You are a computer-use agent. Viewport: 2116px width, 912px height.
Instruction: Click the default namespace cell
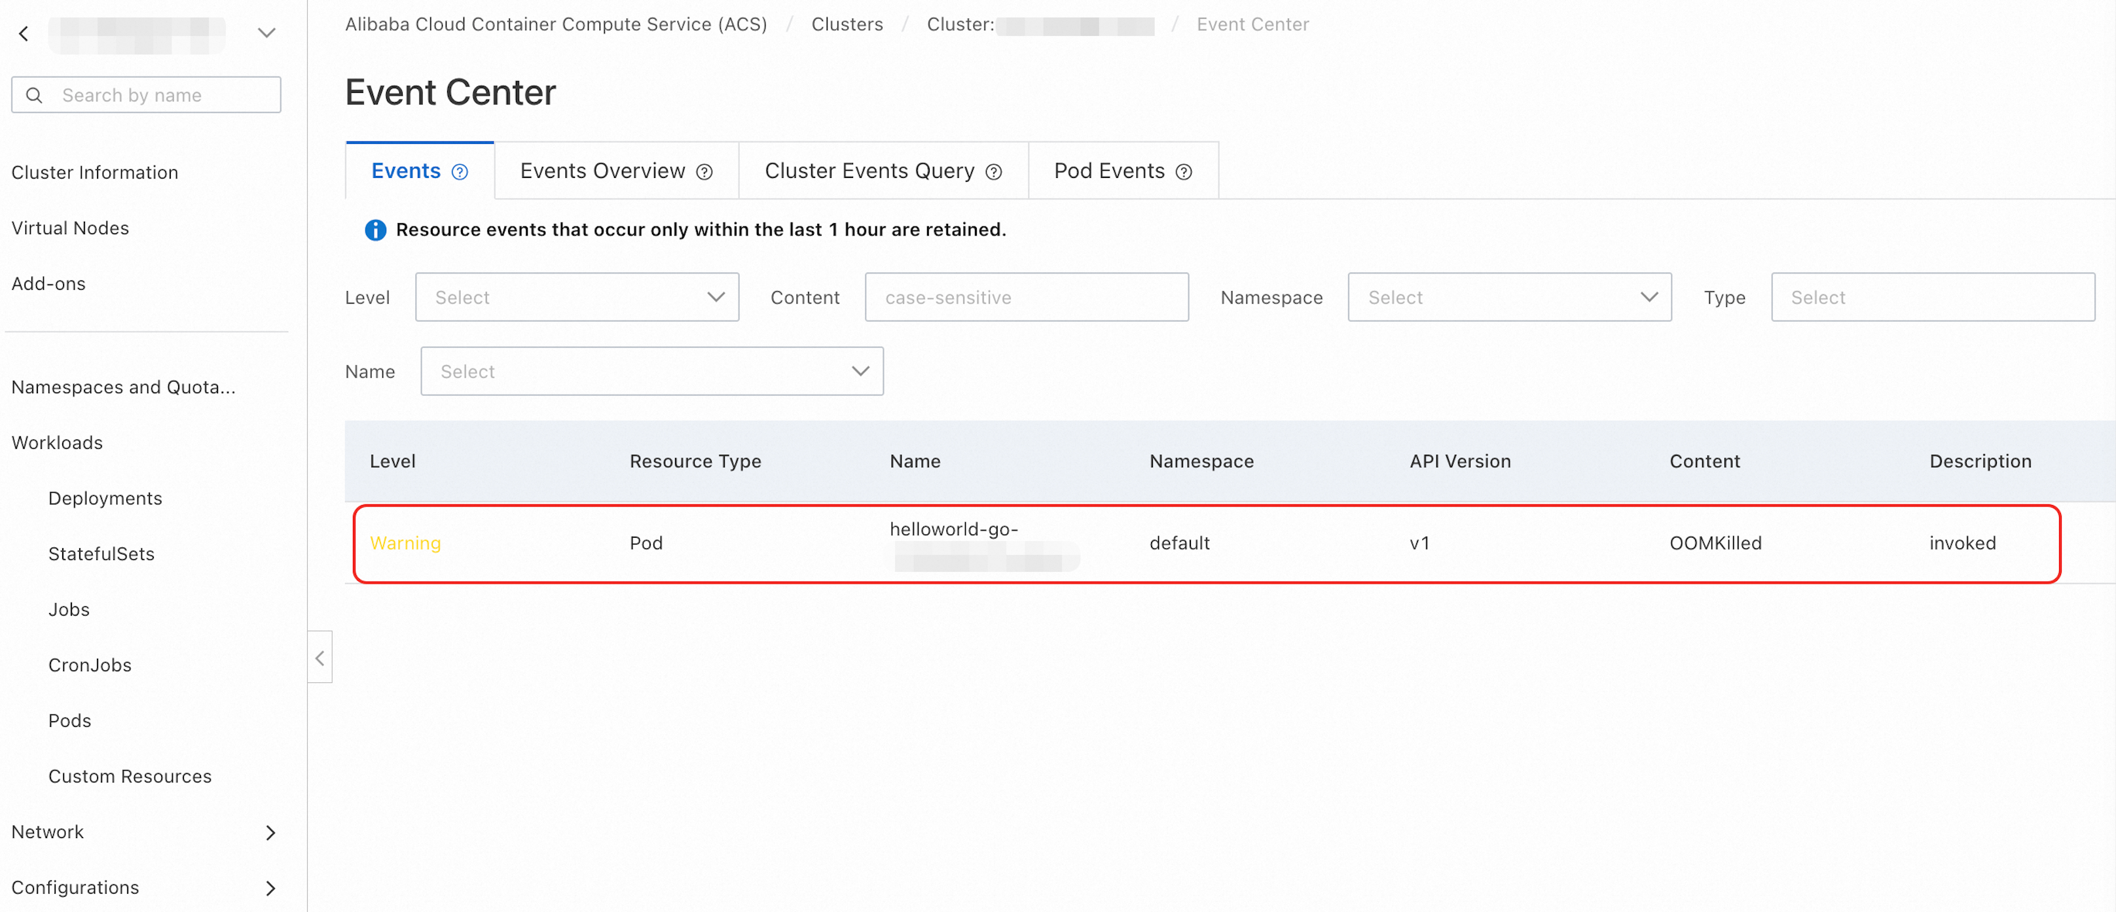(x=1178, y=544)
